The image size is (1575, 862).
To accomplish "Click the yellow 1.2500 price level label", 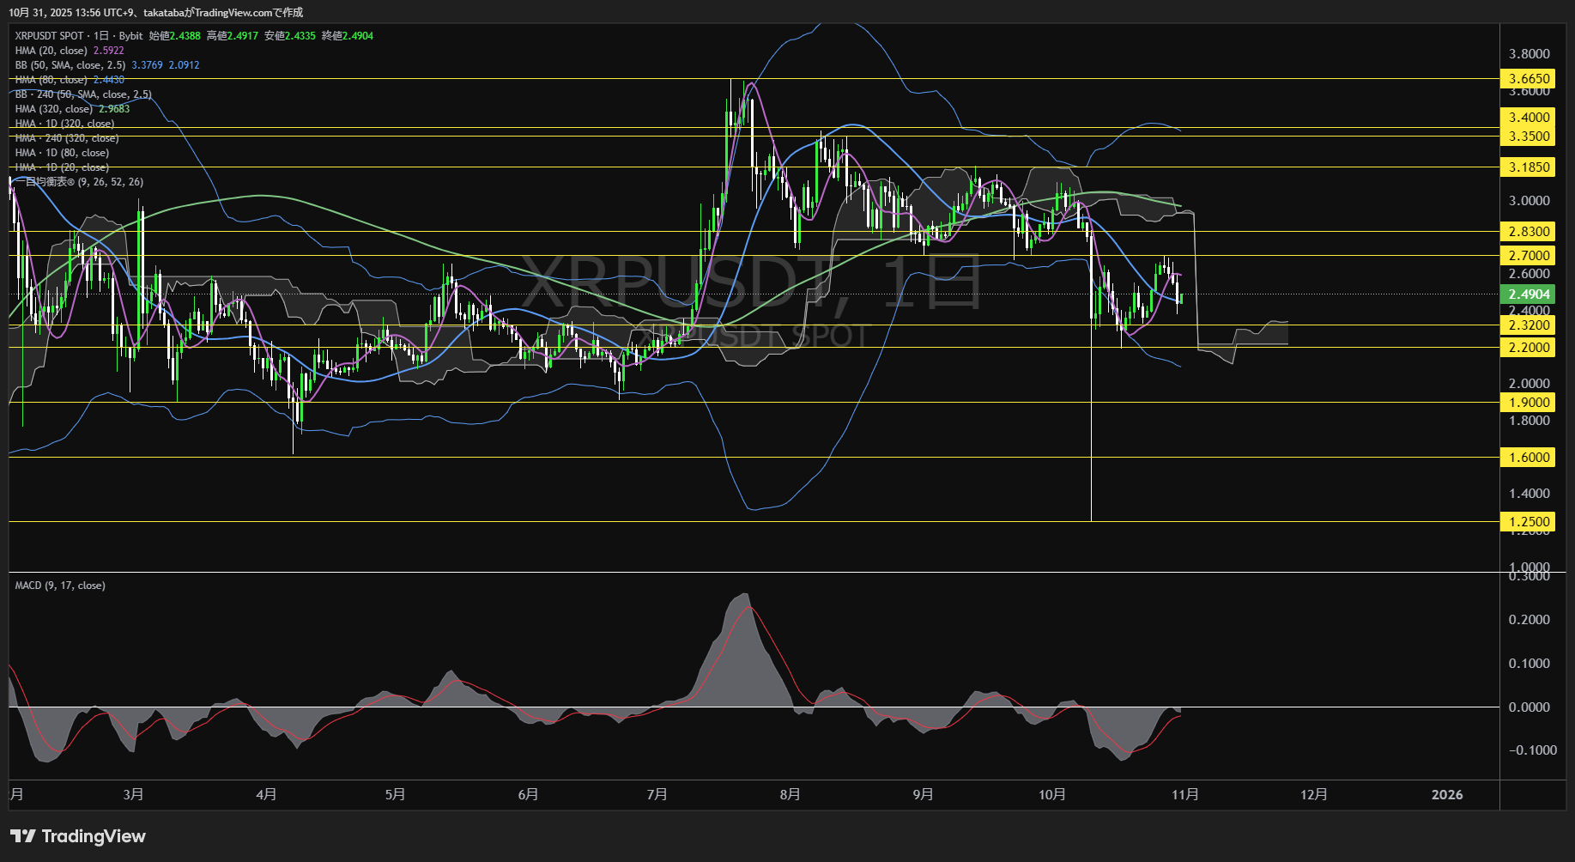I will pos(1529,521).
